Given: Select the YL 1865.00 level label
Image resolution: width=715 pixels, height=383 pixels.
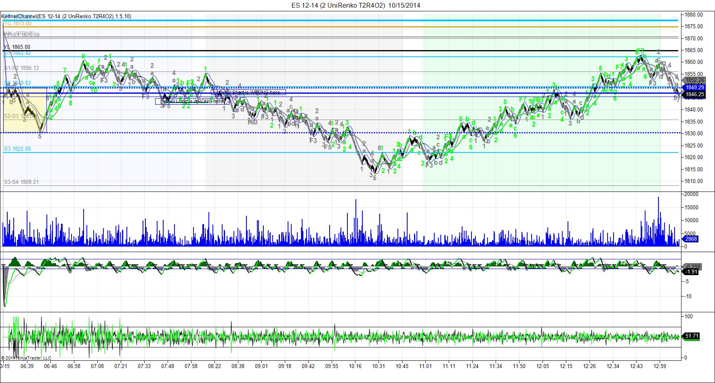Looking at the screenshot, I should [17, 47].
